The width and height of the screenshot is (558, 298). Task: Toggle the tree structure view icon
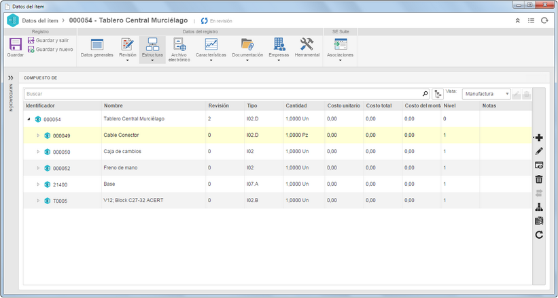[x=438, y=95]
